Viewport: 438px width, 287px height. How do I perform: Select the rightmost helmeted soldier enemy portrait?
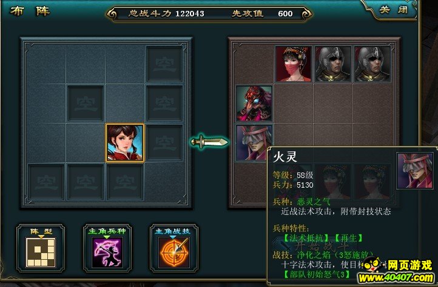[x=372, y=64]
